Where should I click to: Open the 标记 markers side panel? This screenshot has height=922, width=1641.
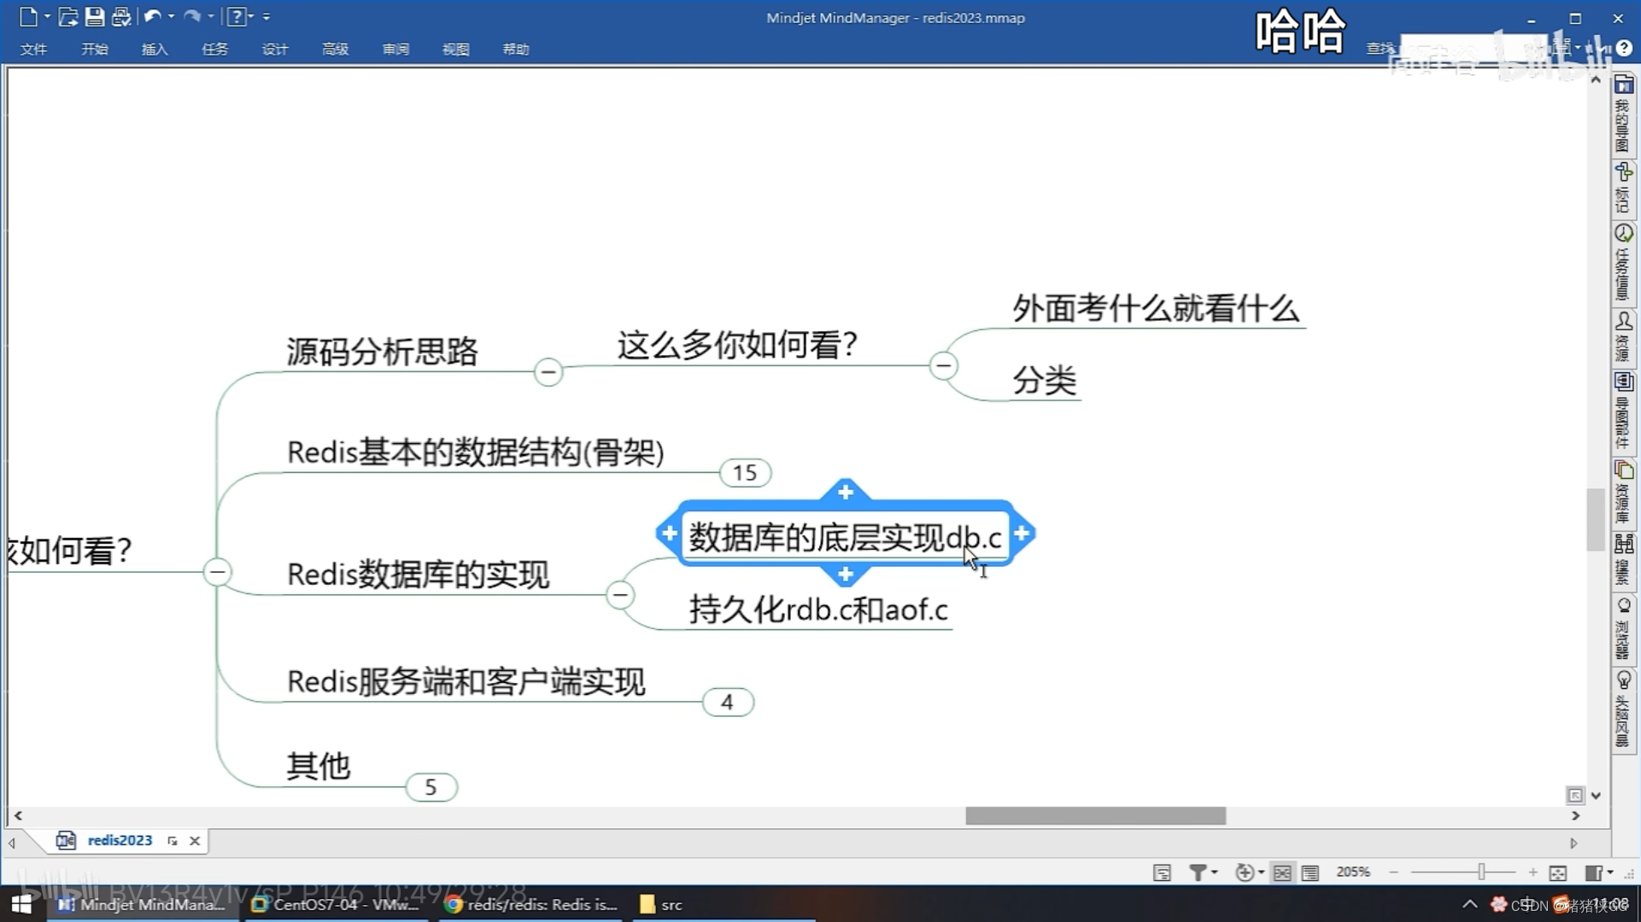tap(1623, 188)
